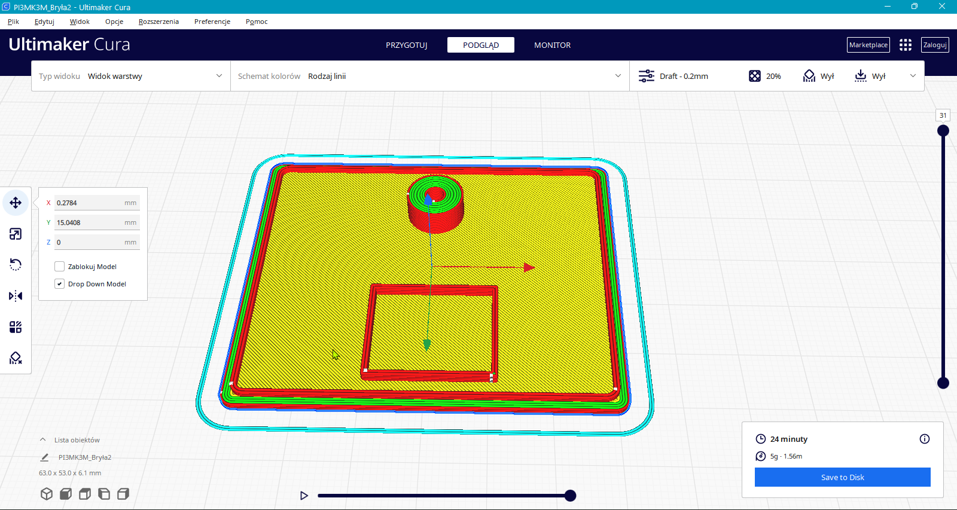Open the Widok menu
The width and height of the screenshot is (957, 510).
point(80,22)
